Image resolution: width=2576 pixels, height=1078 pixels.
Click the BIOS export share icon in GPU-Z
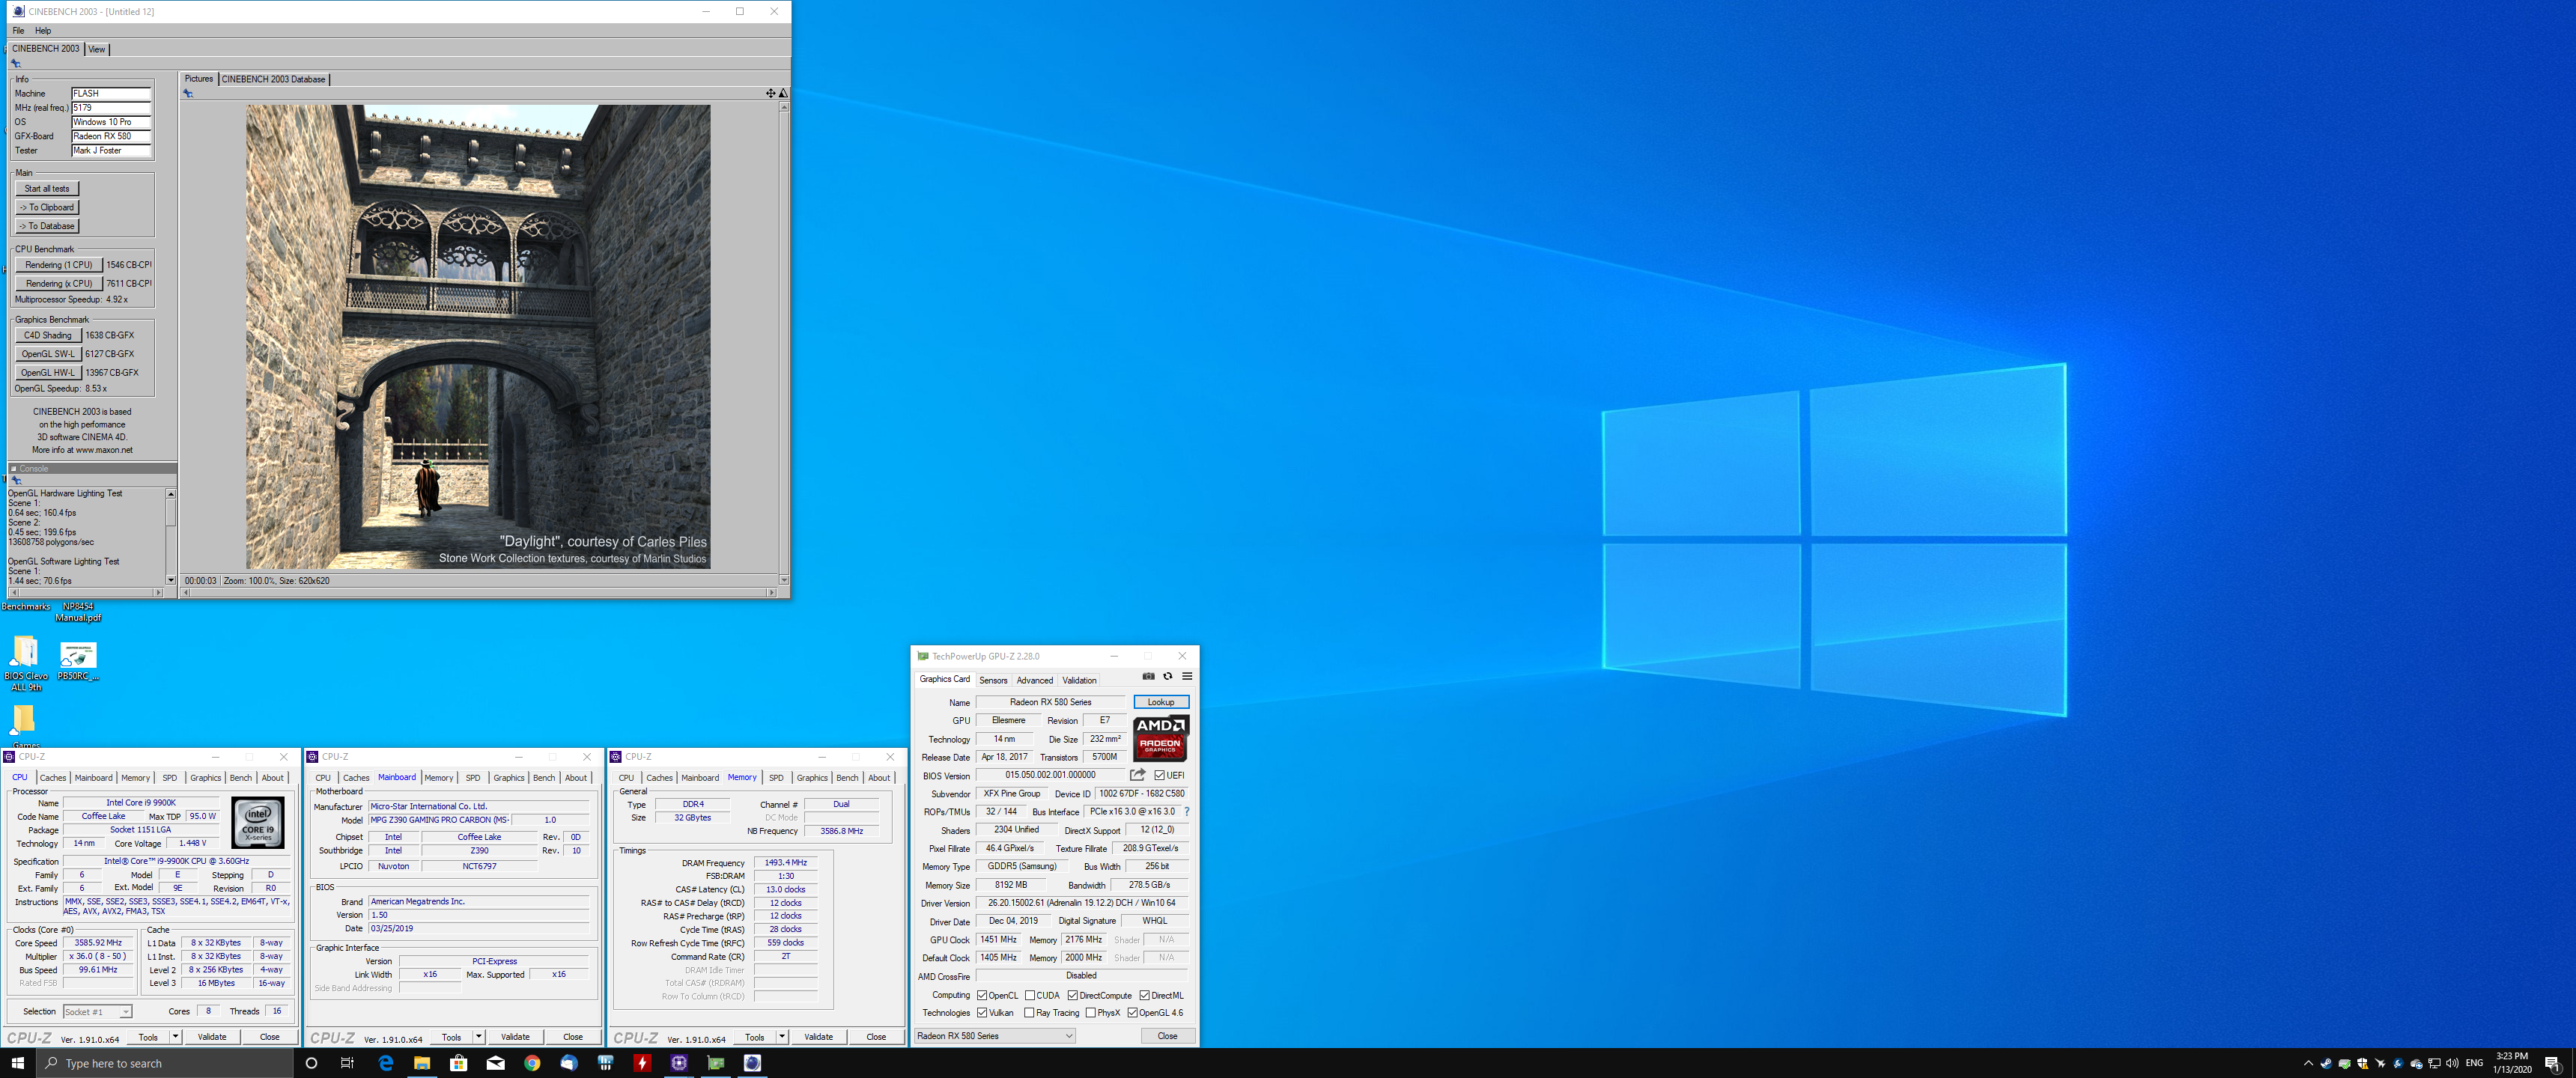click(1137, 775)
